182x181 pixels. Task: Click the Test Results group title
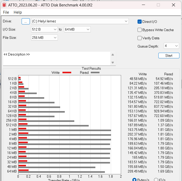coord(91,68)
